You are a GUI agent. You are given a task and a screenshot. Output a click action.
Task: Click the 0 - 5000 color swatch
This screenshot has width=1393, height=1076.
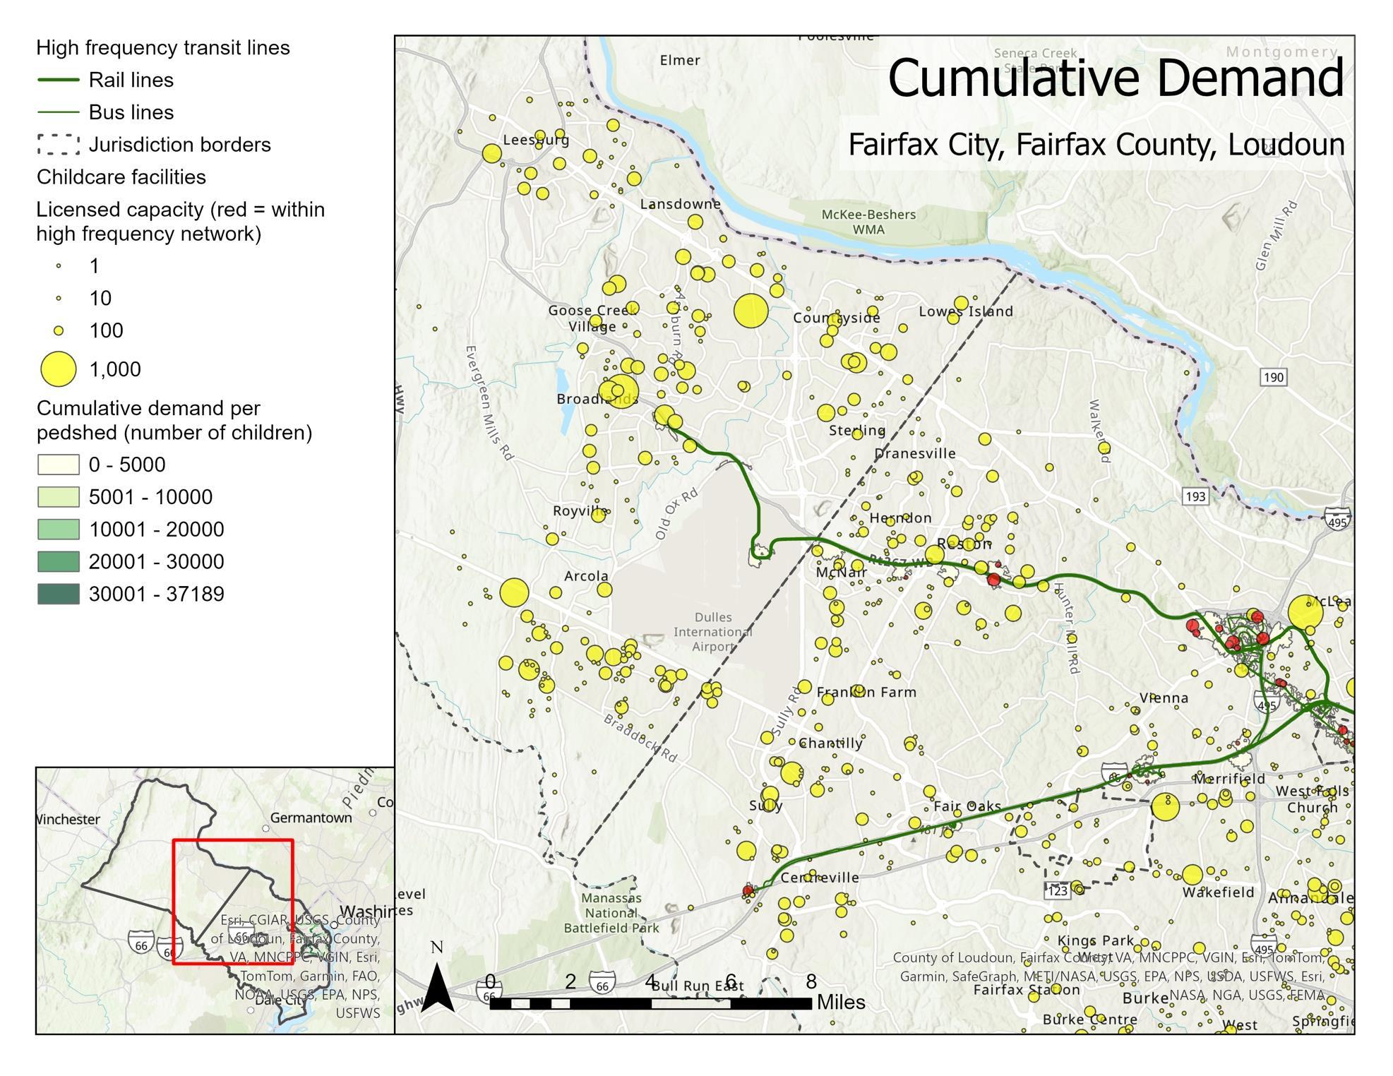tap(58, 465)
